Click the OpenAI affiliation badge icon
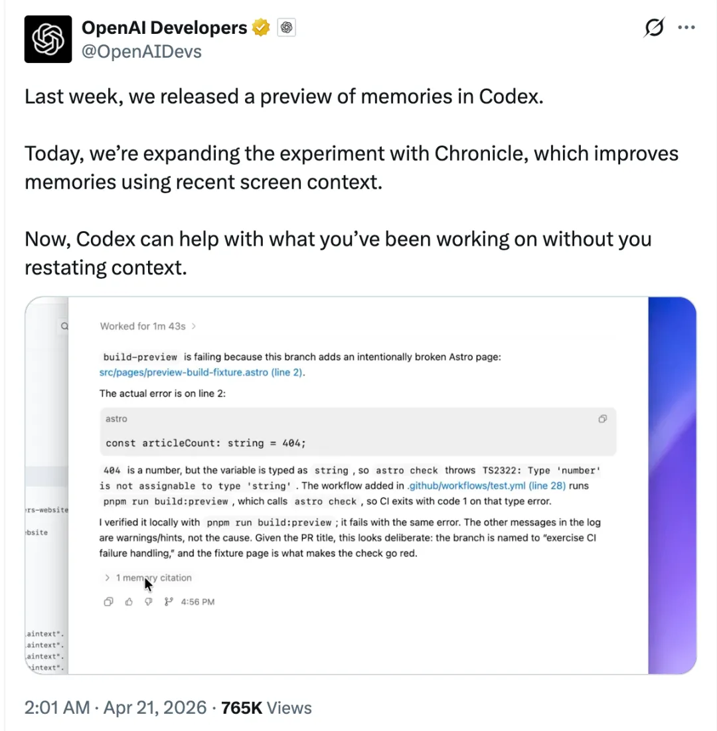Screen dimensions: 717x731 [x=287, y=28]
